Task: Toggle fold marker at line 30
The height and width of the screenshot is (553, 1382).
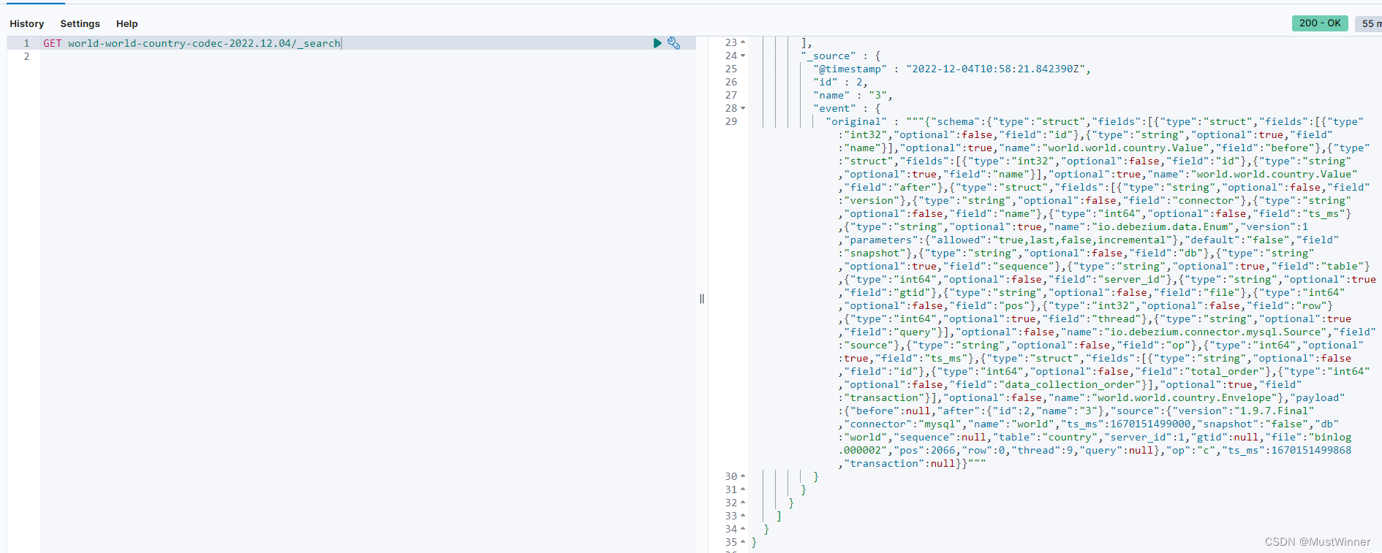Action: (743, 476)
